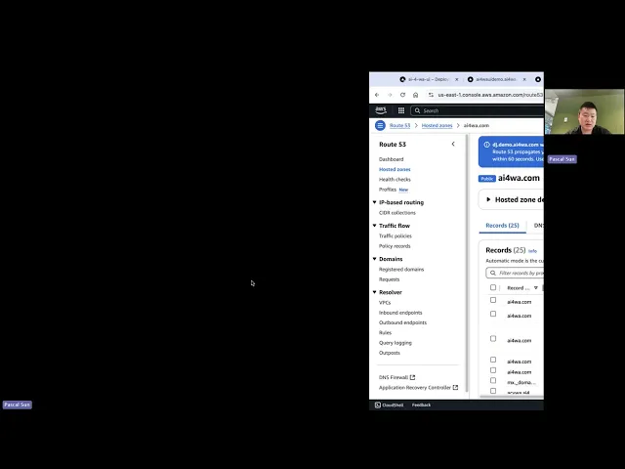
Task: Click magnifier icon in AWS search bar
Action: (x=417, y=110)
